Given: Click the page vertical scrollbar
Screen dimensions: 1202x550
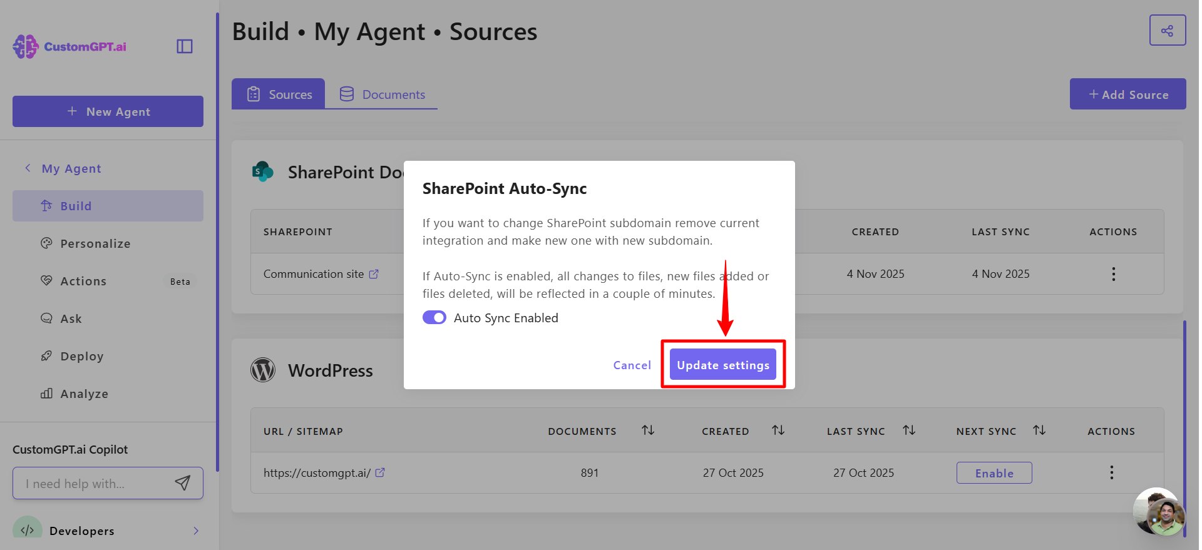Looking at the screenshot, I should 1184,429.
